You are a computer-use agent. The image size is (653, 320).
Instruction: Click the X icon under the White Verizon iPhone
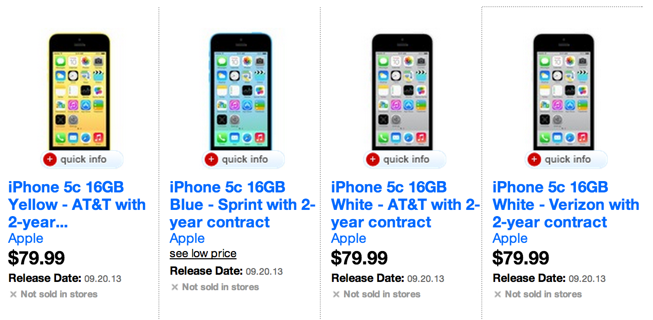pos(498,294)
